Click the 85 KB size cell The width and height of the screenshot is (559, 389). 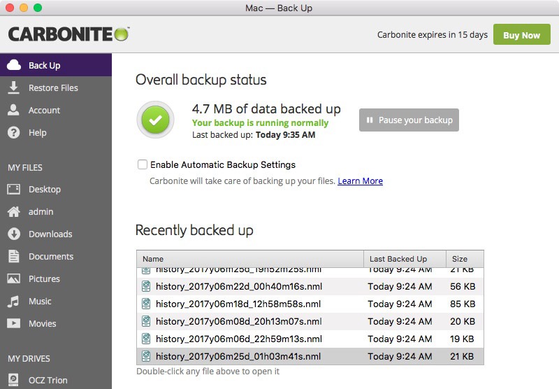click(463, 304)
